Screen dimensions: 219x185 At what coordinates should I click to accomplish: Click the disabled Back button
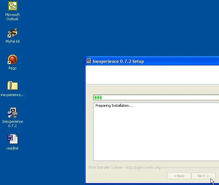pyautogui.click(x=179, y=176)
